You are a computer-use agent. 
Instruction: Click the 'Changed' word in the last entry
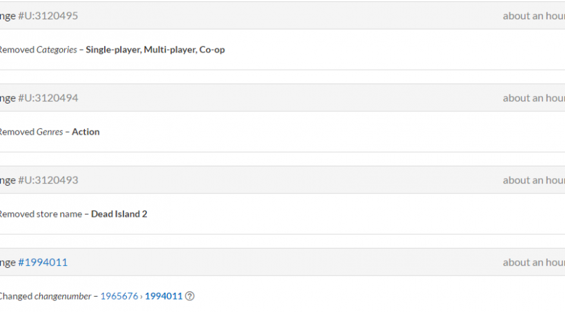[x=15, y=296]
